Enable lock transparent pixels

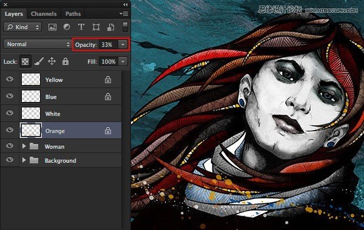(25, 61)
